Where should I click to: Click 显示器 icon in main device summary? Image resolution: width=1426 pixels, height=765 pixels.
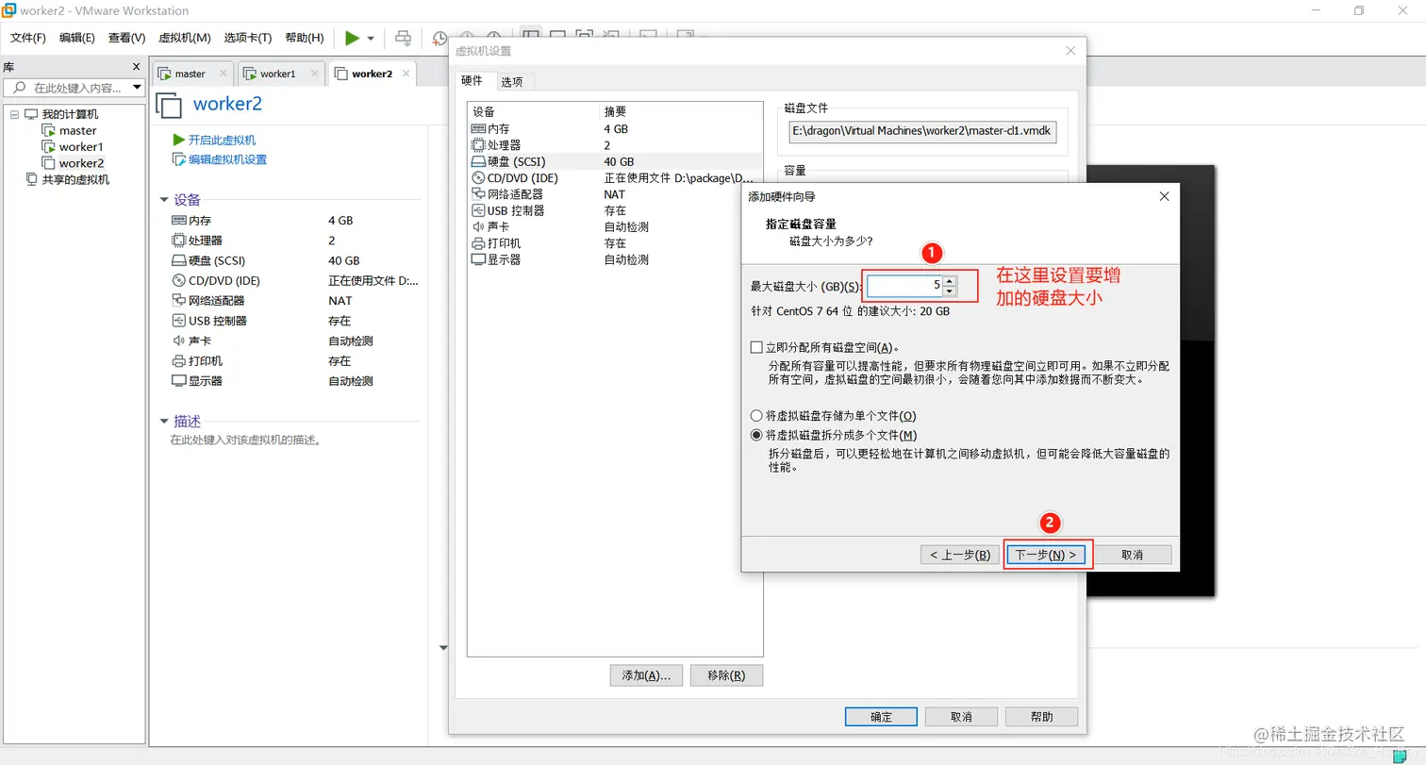[179, 381]
